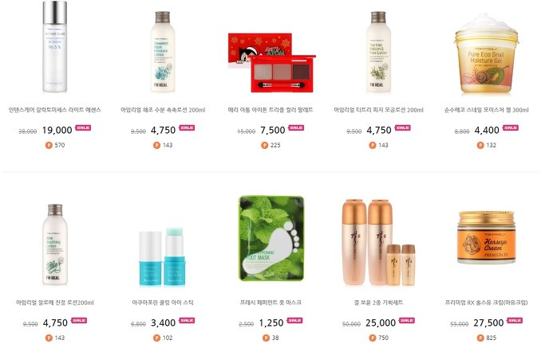Open the Pure Eco Snail Moisture Gel image

pyautogui.click(x=486, y=54)
